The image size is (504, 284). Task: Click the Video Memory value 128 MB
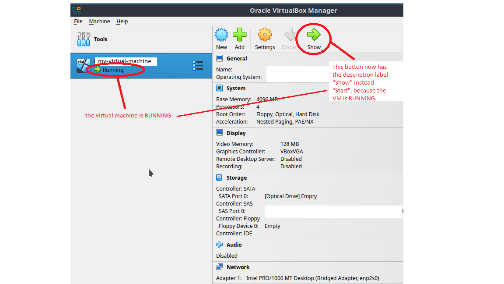290,144
